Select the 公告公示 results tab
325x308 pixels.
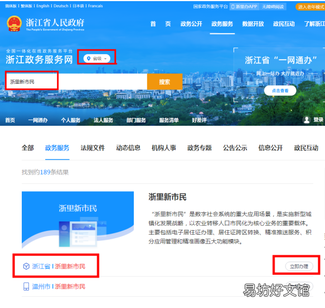tap(235, 148)
